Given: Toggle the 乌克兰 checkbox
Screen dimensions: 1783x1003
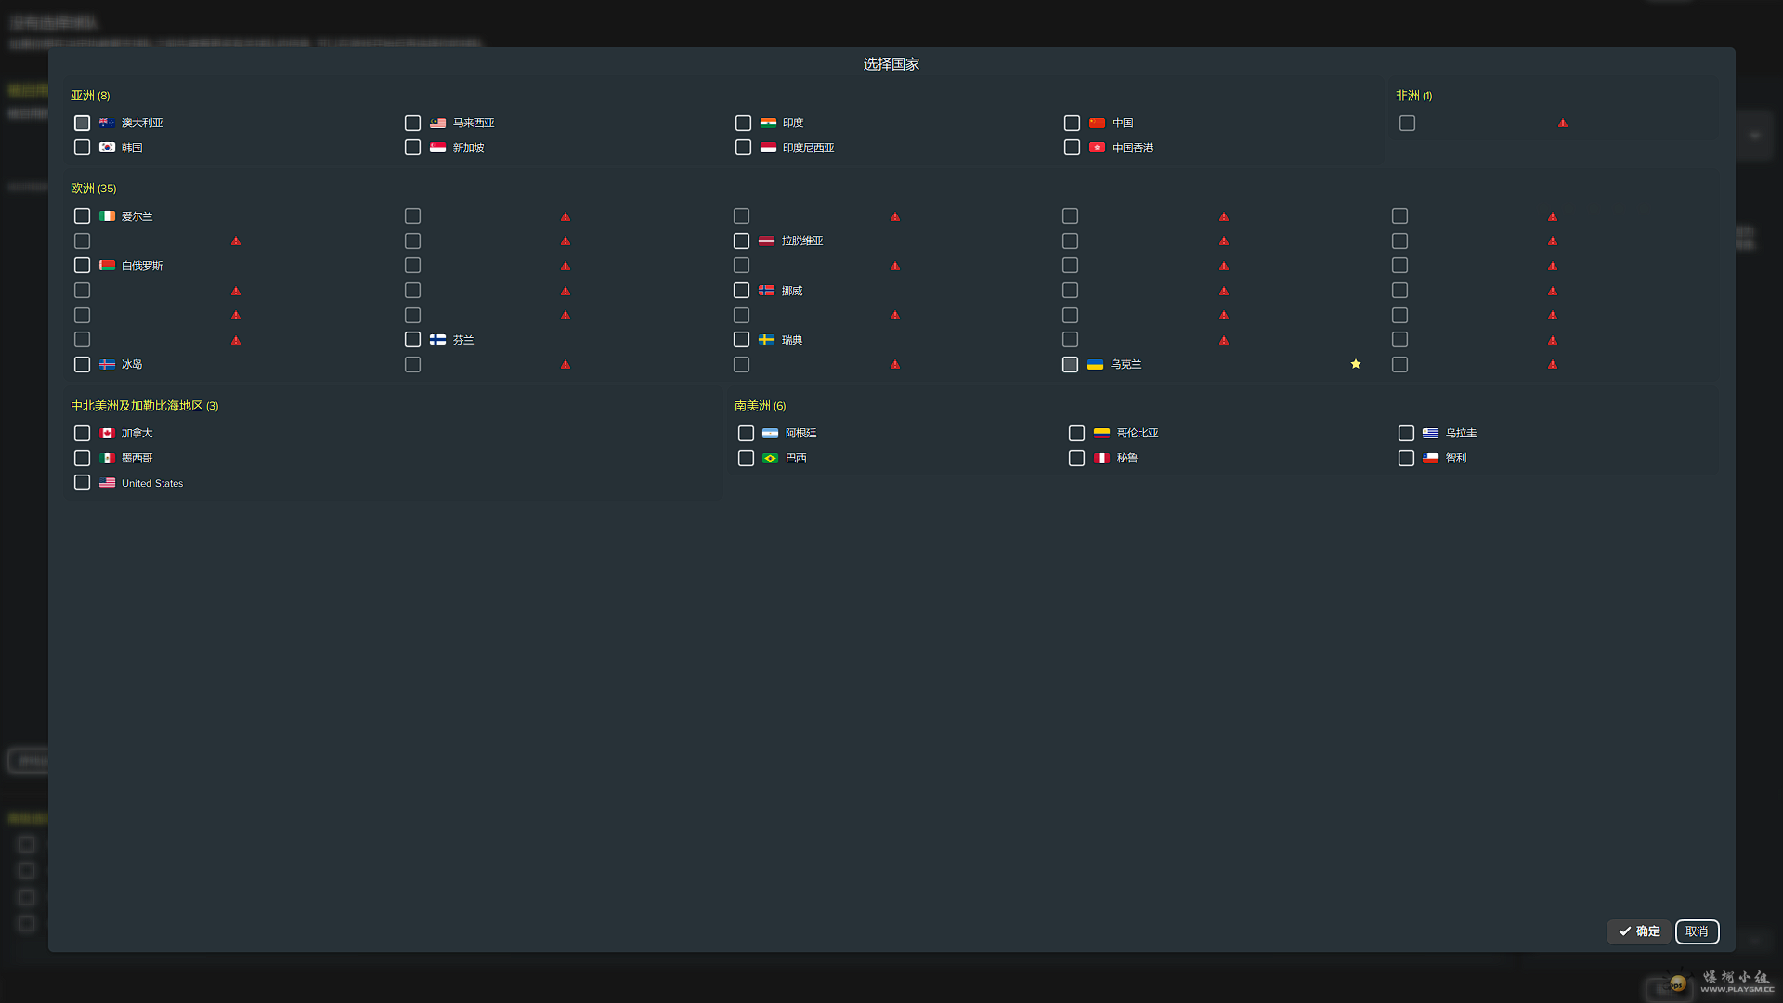Looking at the screenshot, I should pyautogui.click(x=1070, y=365).
